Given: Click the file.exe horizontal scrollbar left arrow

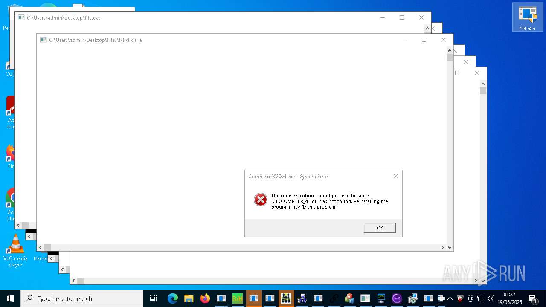Looking at the screenshot, I should tap(18, 225).
